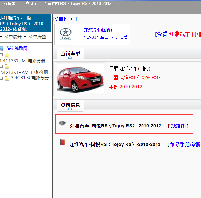
Task: Click folder icon above 2.4G13S1+AMT电路分册
Action: 7,66
